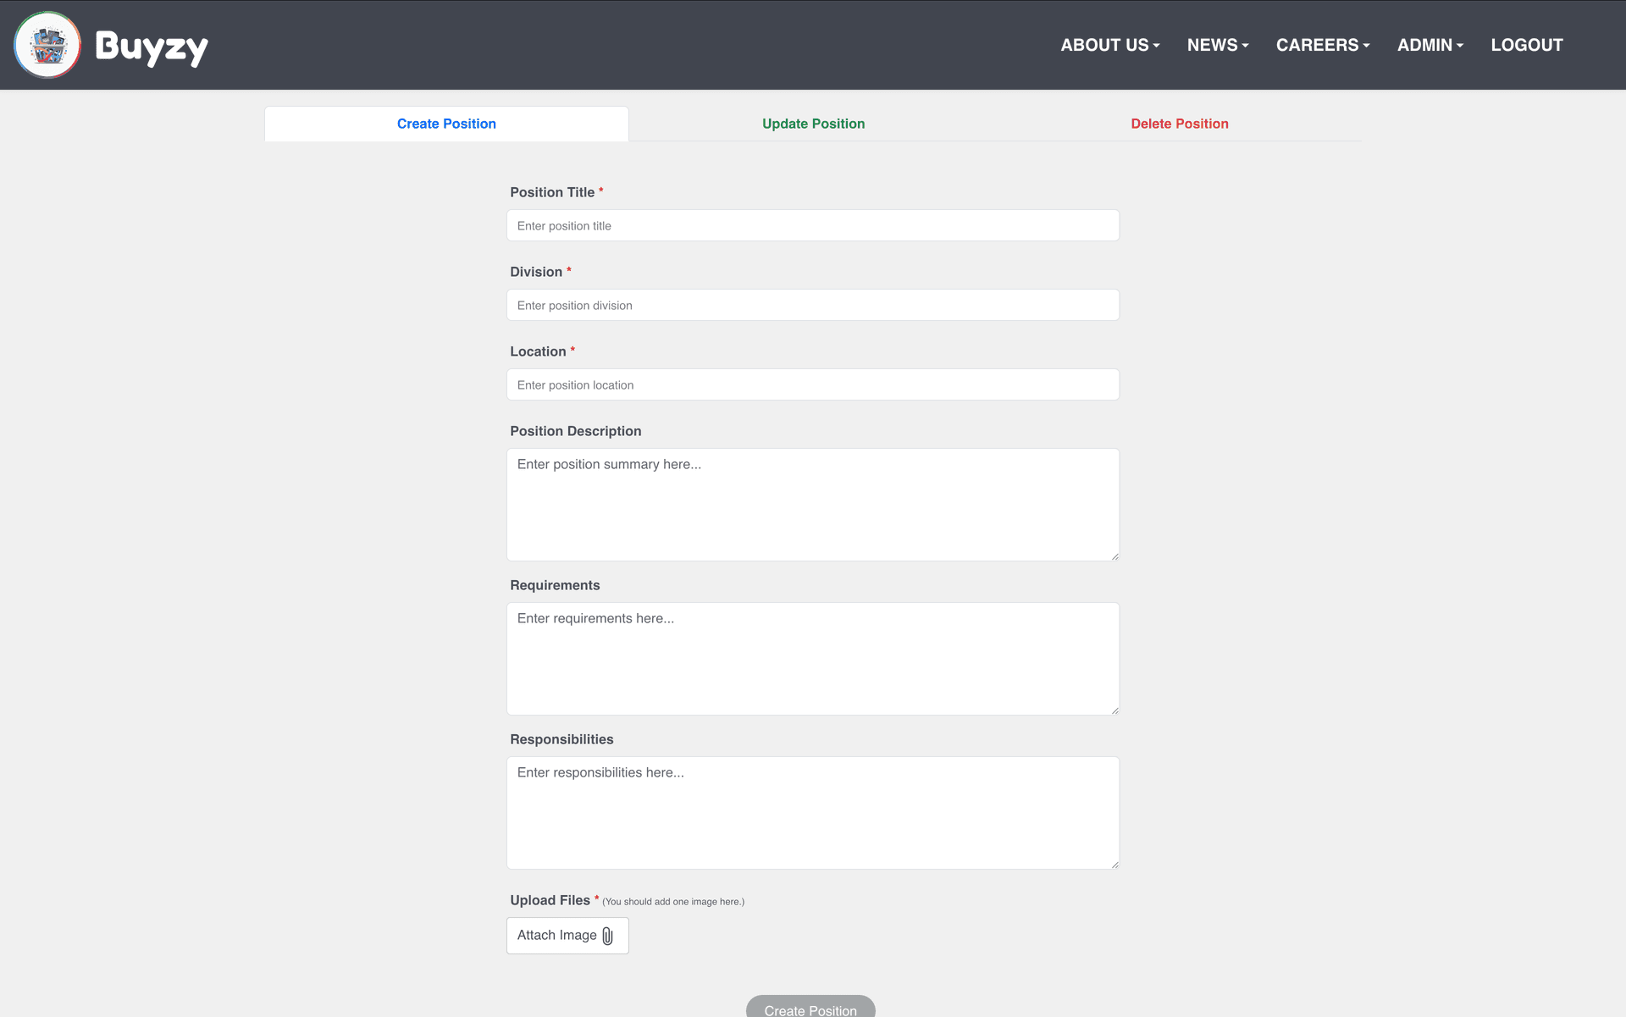
Task: Click the Location input field
Action: pyautogui.click(x=812, y=384)
